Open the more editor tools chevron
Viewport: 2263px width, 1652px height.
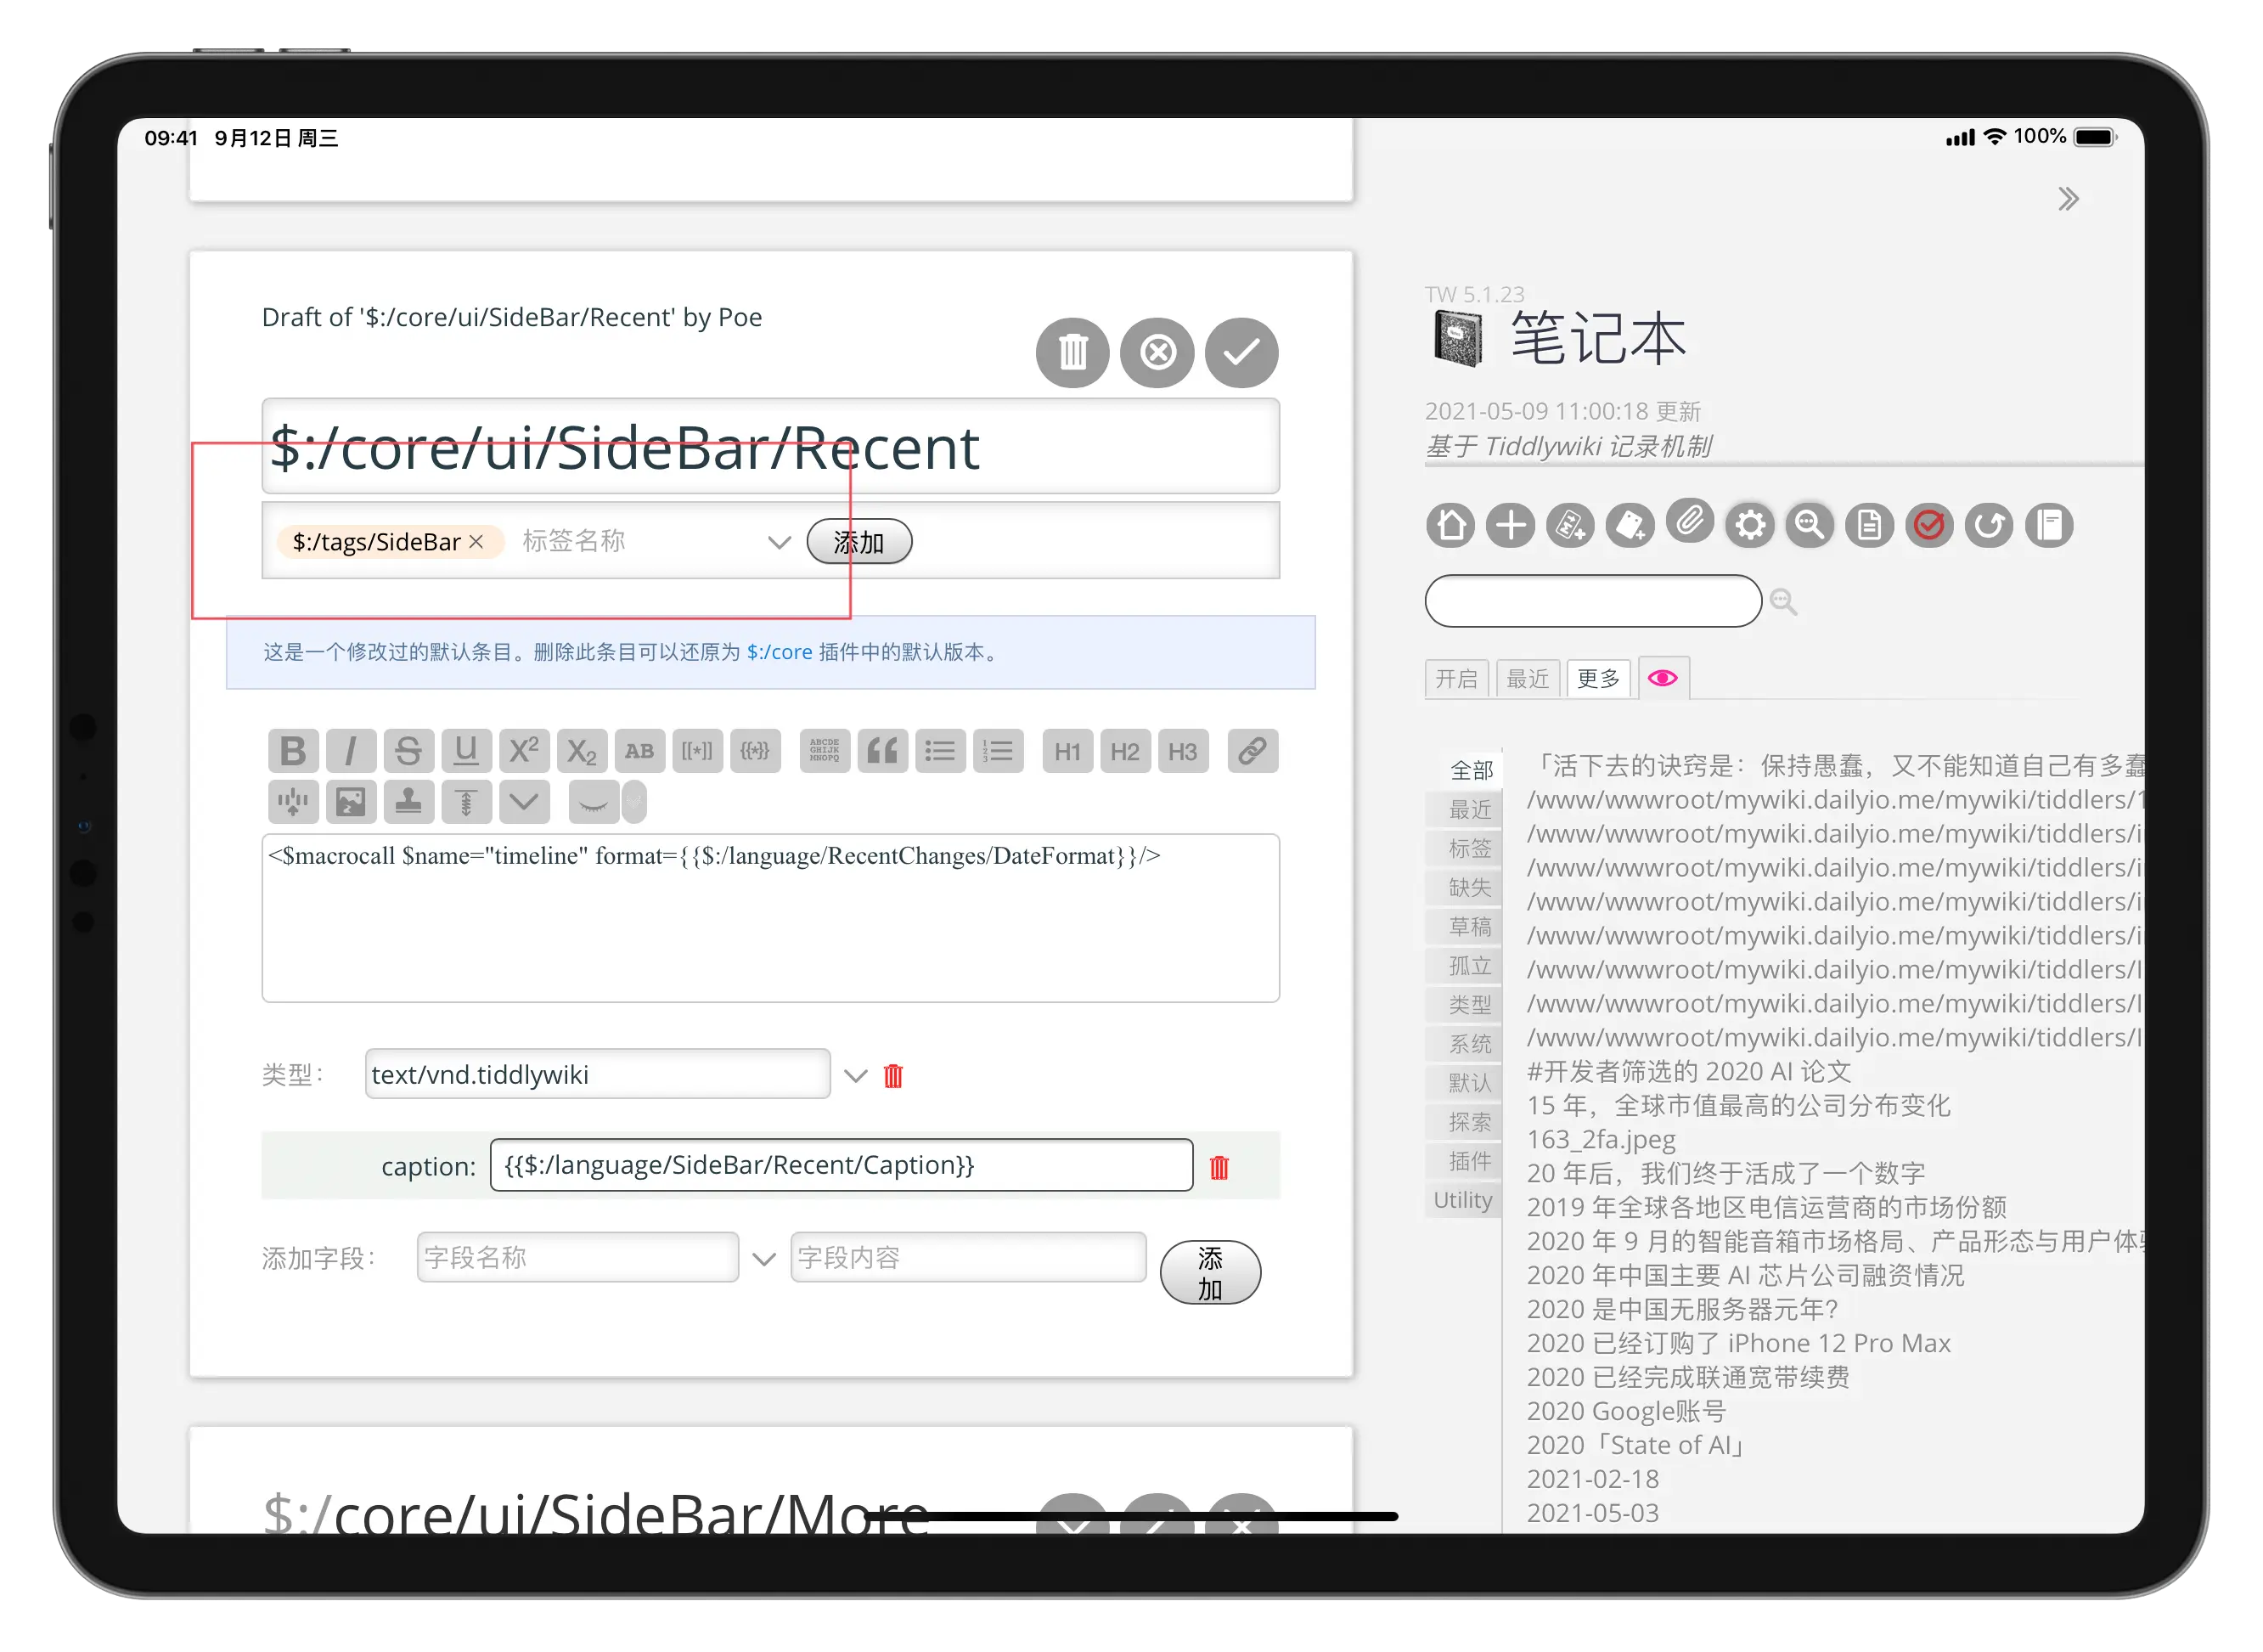click(524, 802)
